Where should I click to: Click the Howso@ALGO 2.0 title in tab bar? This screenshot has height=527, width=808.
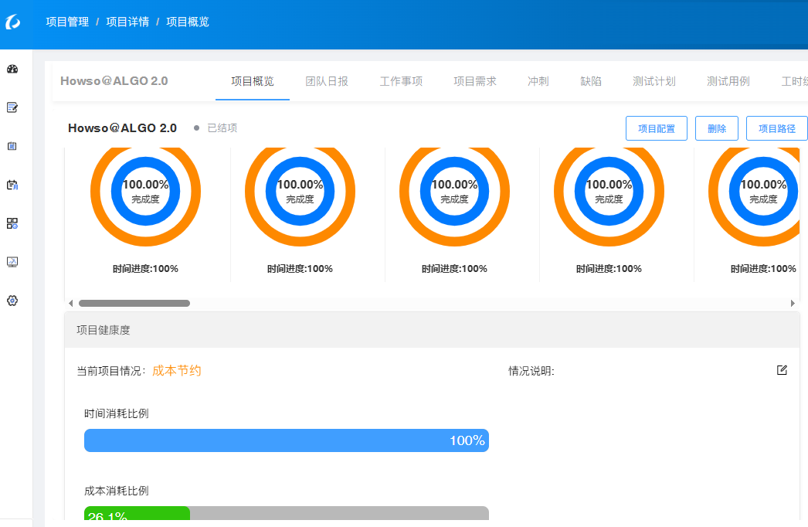(114, 81)
